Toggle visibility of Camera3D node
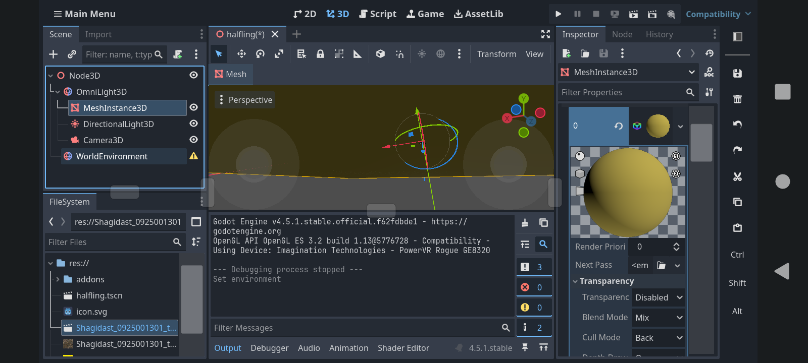 (x=193, y=140)
